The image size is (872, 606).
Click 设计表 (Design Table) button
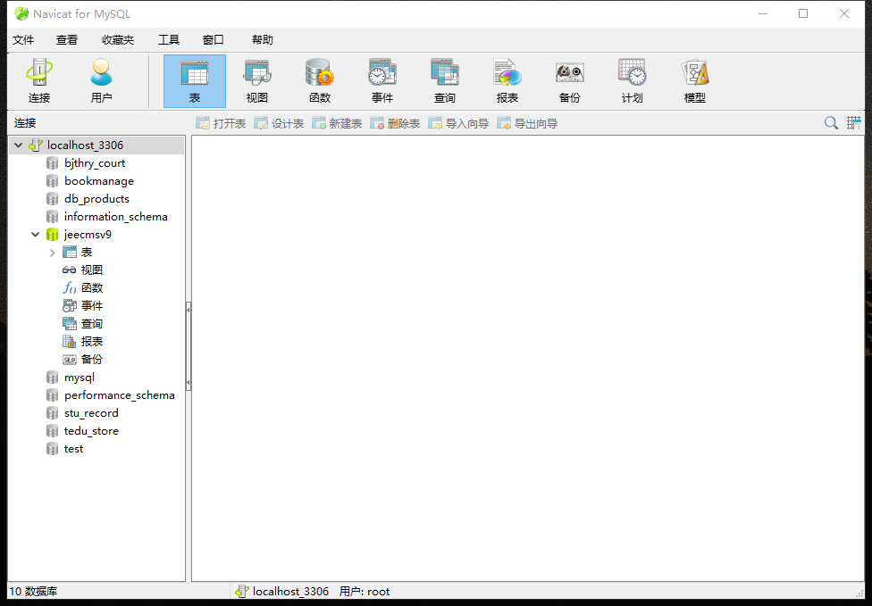279,123
